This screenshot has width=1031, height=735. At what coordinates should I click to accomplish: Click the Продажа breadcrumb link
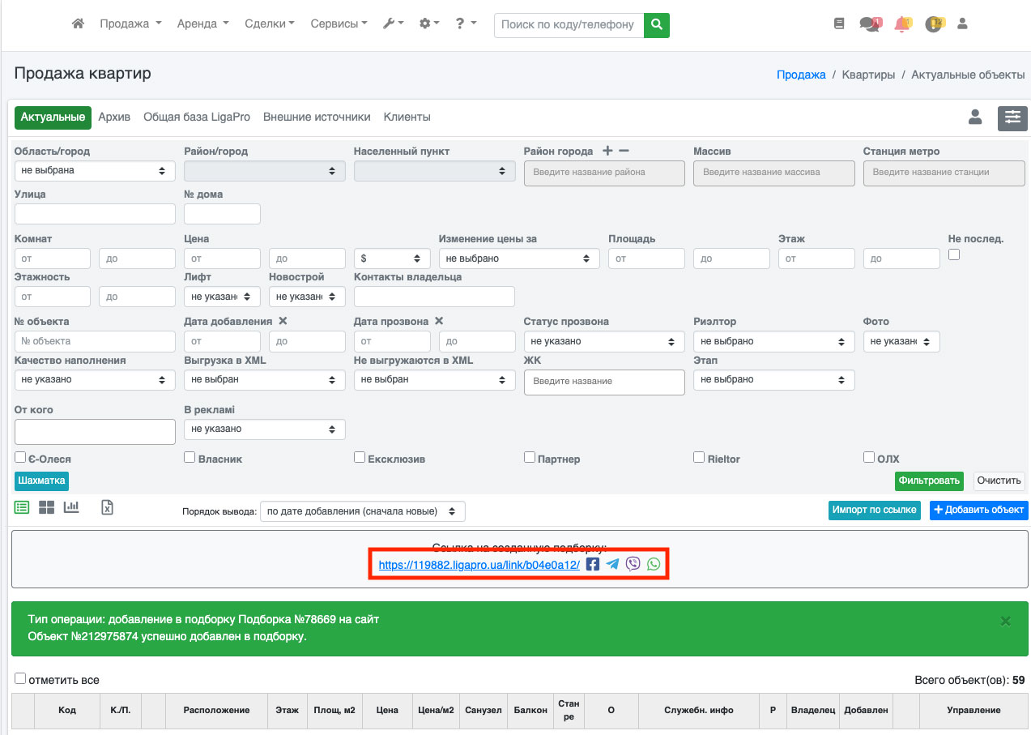[801, 75]
